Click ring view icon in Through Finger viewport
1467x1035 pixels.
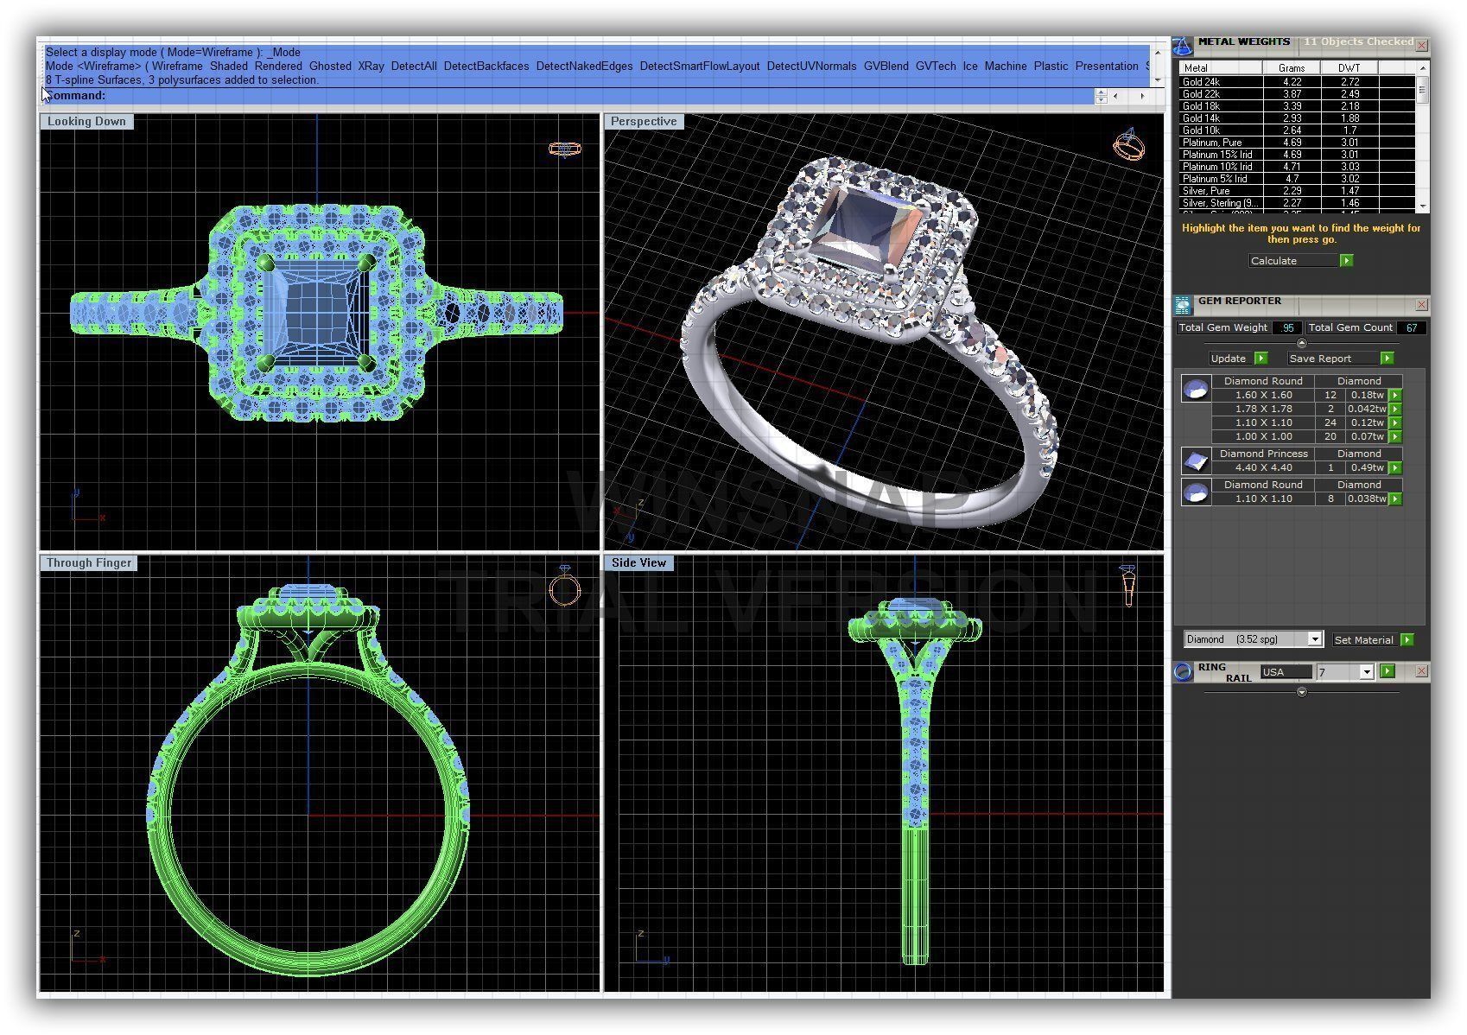coord(564,587)
